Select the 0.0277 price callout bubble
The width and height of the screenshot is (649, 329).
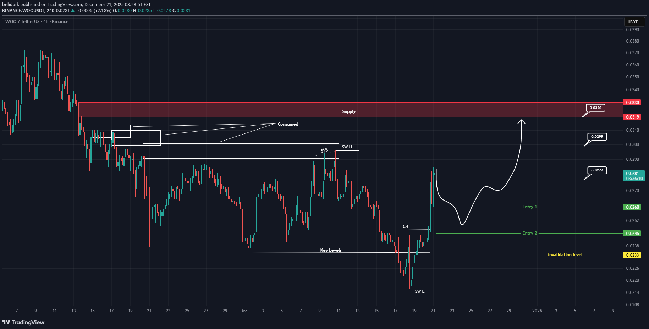click(x=597, y=170)
